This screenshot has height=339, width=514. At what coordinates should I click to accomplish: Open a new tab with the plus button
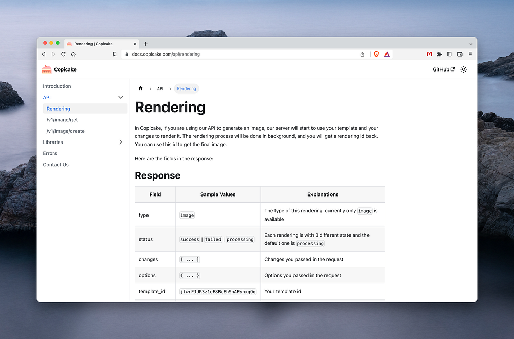[x=145, y=44]
